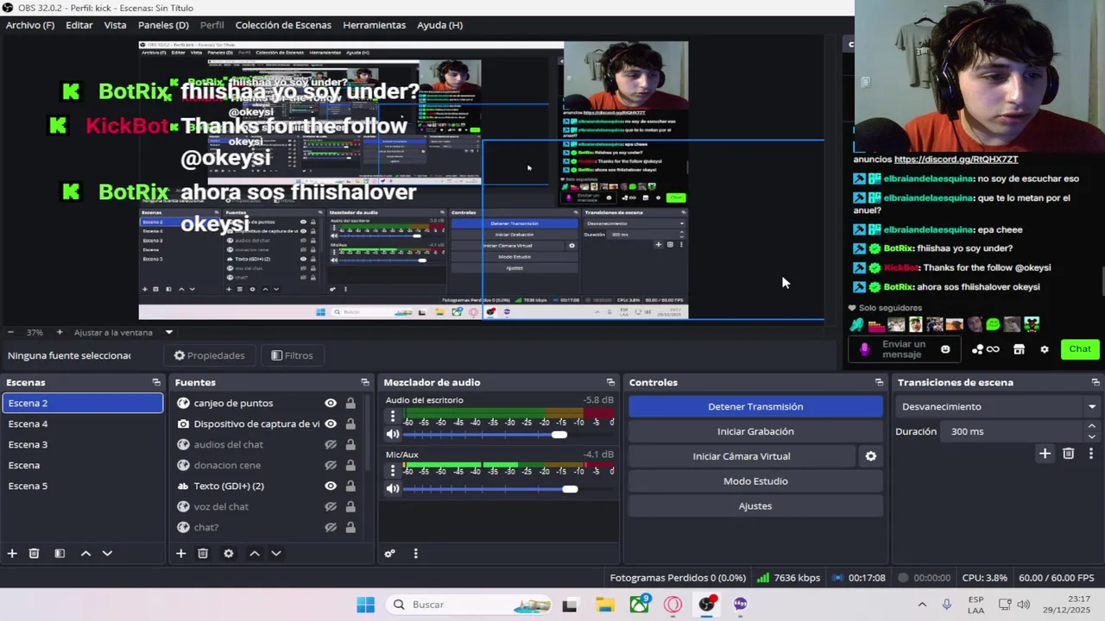Open audio mixer options three-dot menu

click(415, 554)
